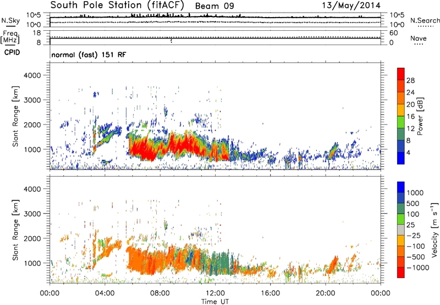Click the N.Sky legend label
The image size is (440, 305).
click(10, 20)
